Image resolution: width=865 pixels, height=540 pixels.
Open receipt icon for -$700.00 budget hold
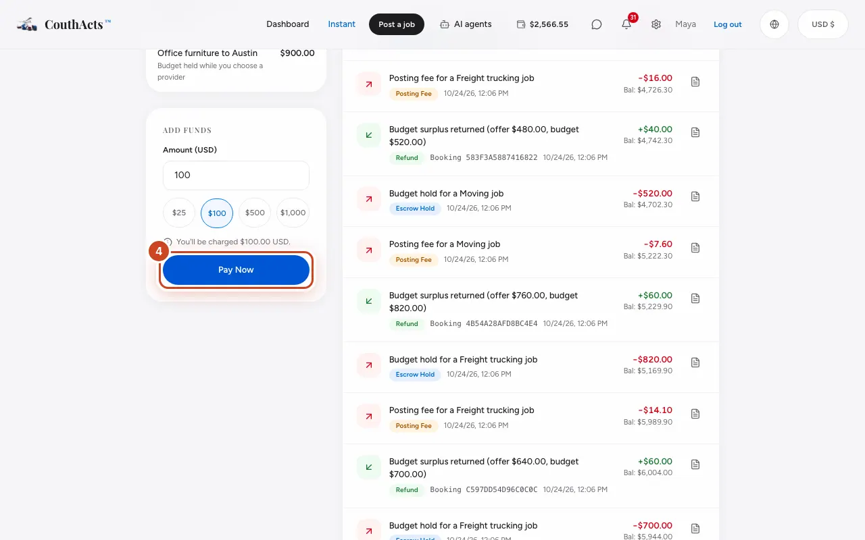coord(695,529)
